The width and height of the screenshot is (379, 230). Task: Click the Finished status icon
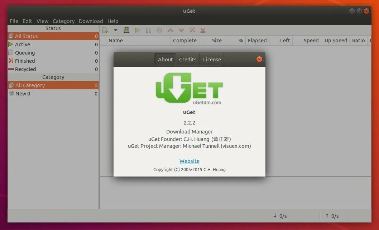point(11,61)
